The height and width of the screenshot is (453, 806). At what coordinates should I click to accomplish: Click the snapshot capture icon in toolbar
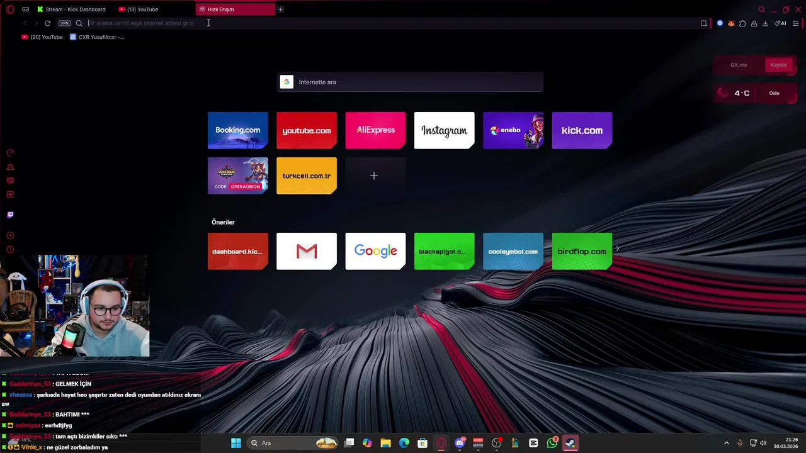point(703,23)
